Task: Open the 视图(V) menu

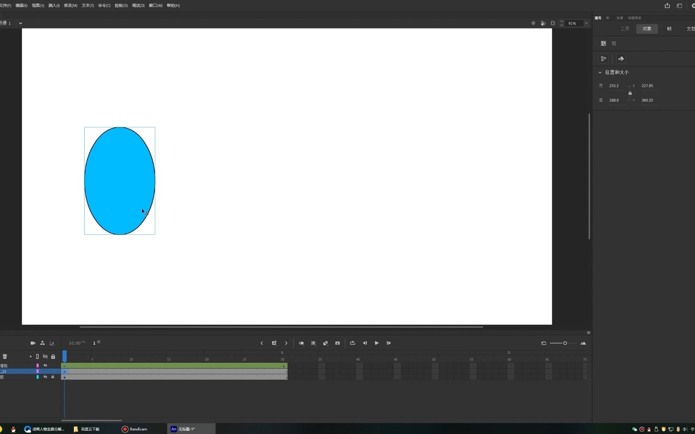Action: coord(38,6)
